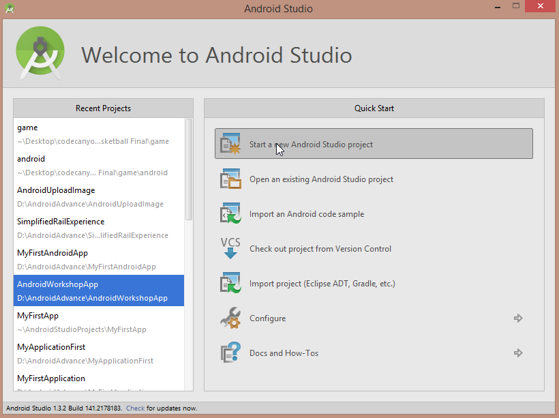Open recent project MyFirstApp
Screen dimensions: 559x418
[x=99, y=322]
